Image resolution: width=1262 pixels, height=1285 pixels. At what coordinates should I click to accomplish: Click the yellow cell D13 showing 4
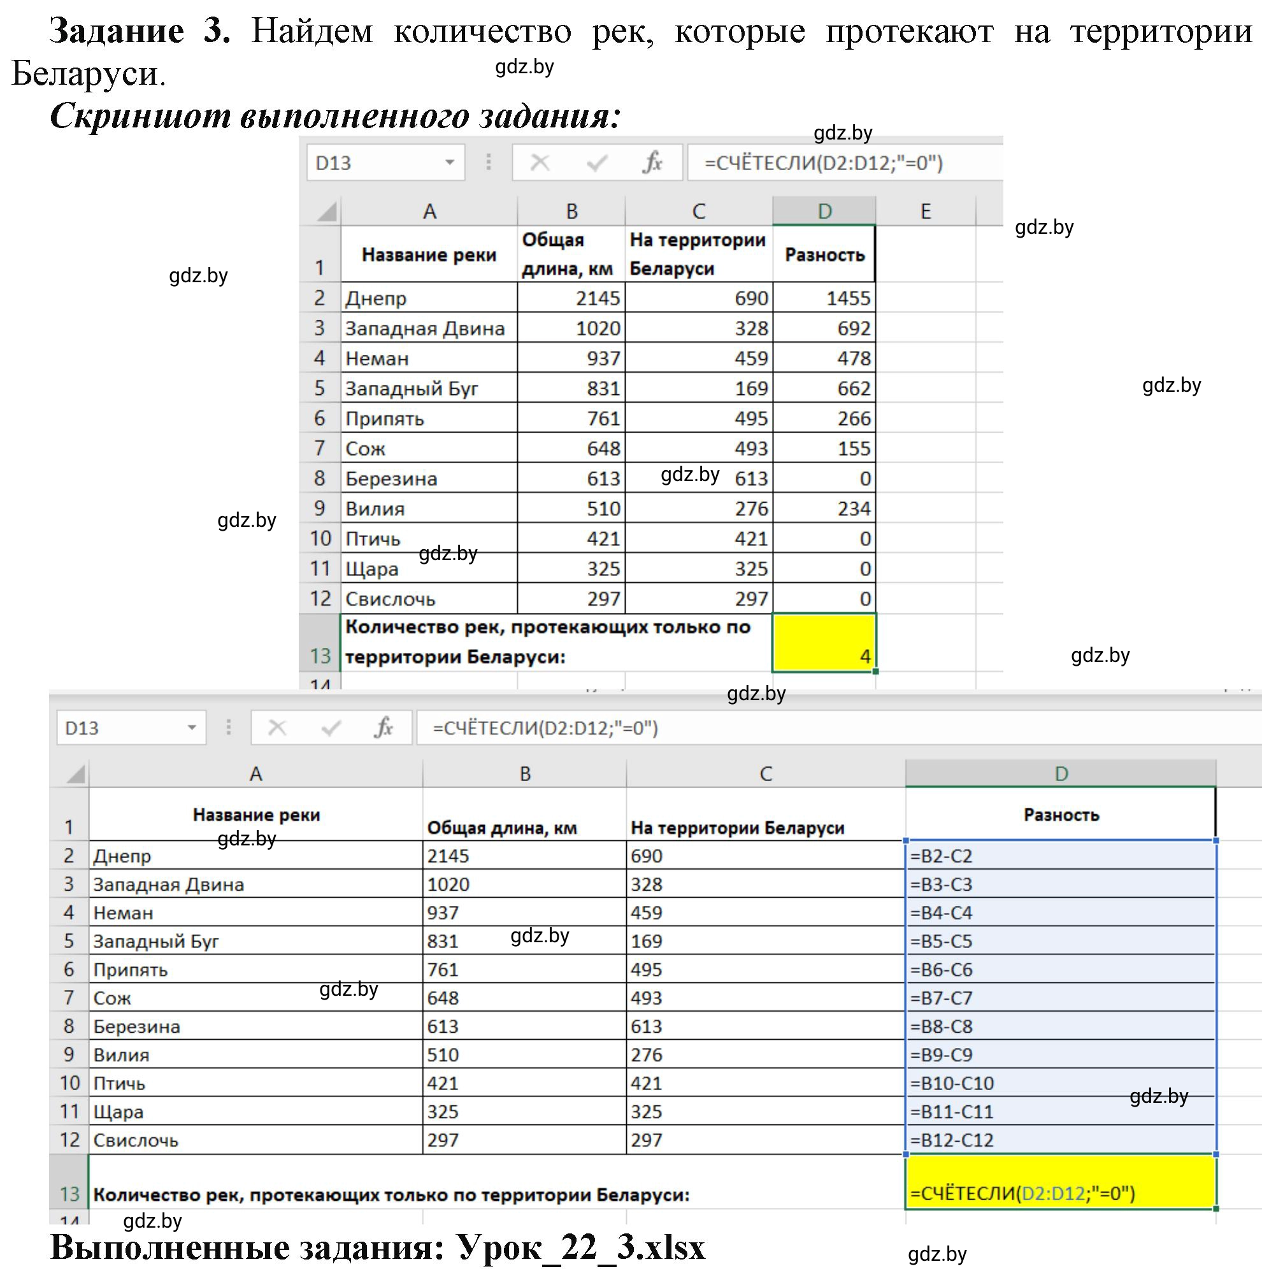(824, 643)
